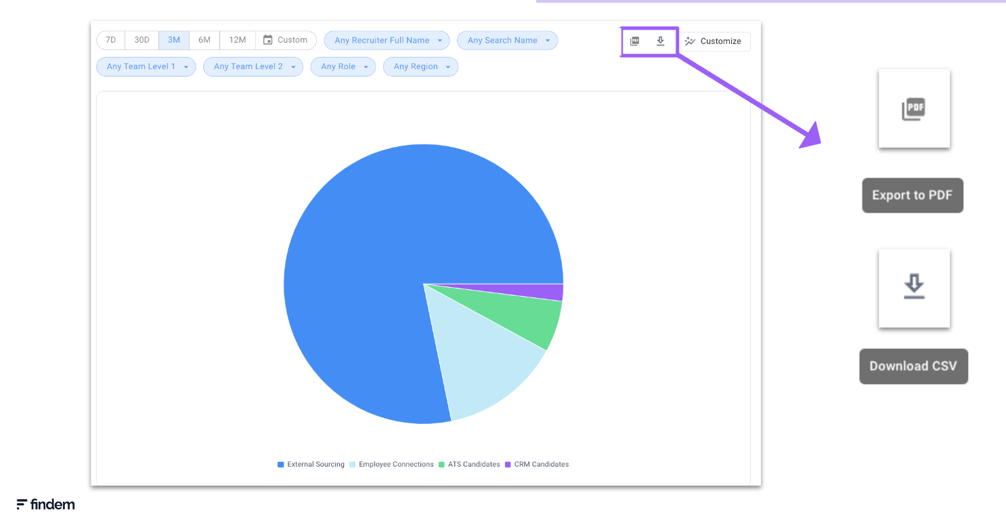Open the Any Role dropdown
The image size is (1006, 531).
tap(343, 66)
